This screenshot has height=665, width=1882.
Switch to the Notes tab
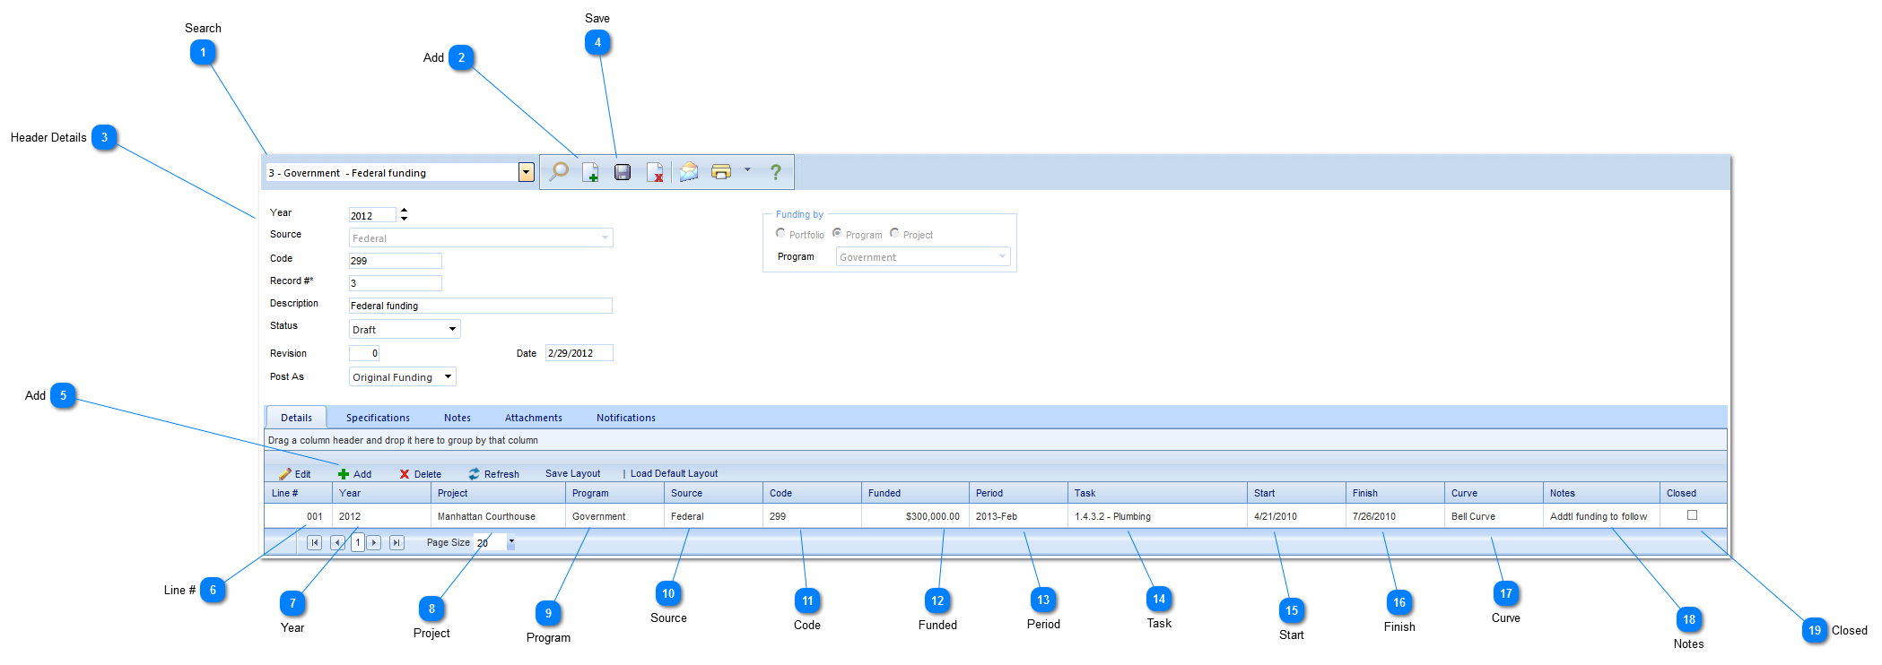pyautogui.click(x=457, y=418)
